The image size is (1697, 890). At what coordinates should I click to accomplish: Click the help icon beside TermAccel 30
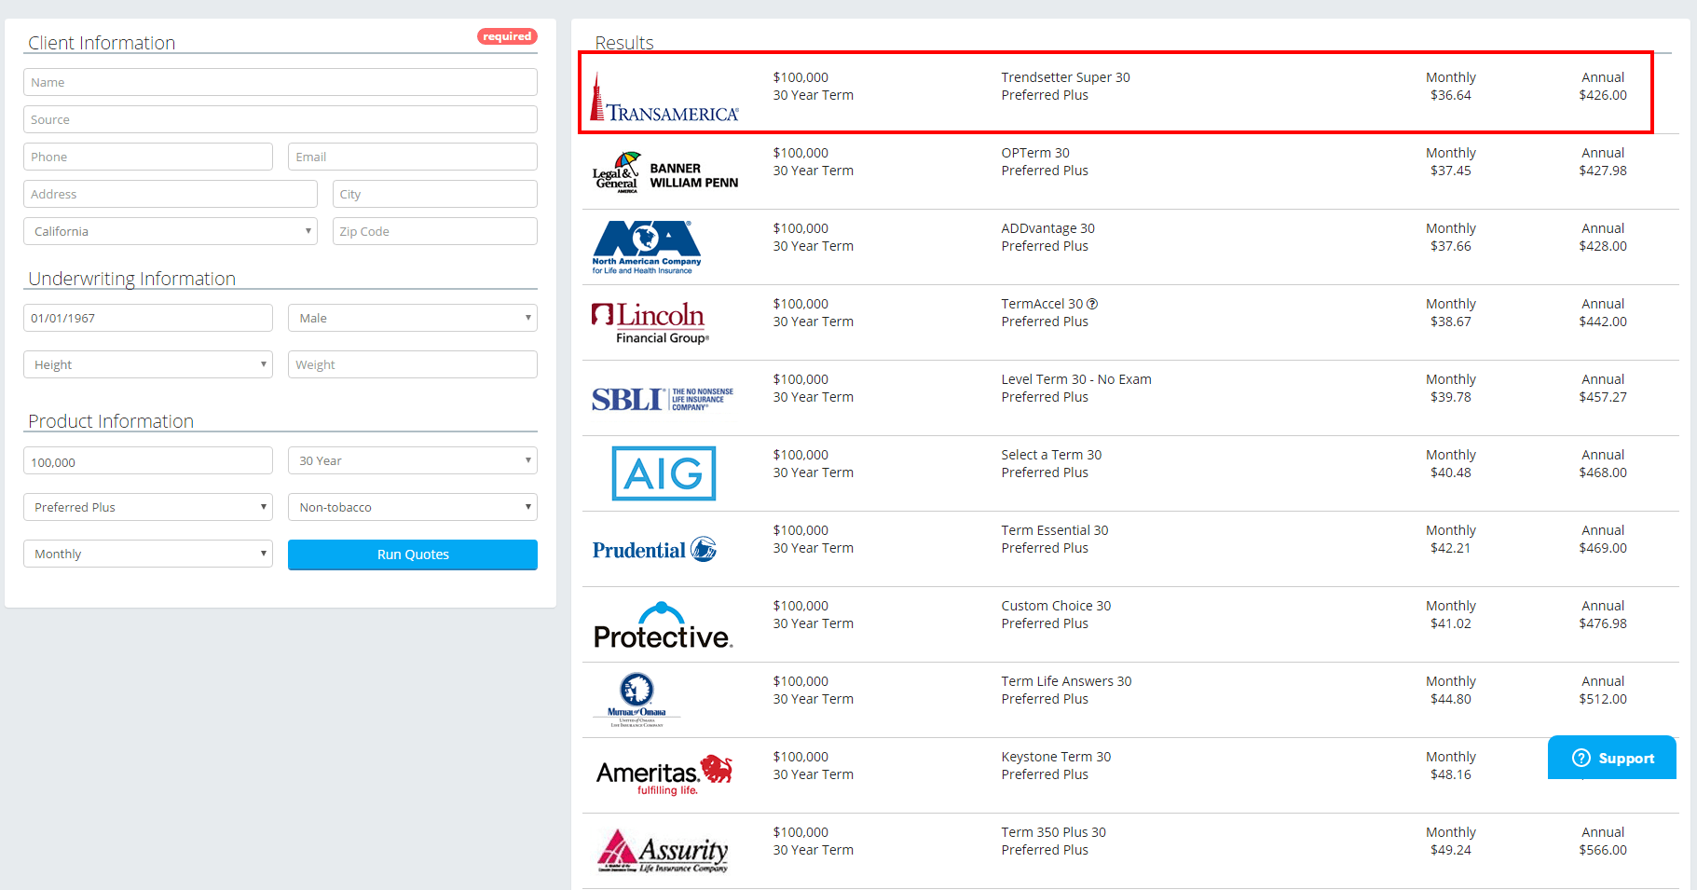1092,304
